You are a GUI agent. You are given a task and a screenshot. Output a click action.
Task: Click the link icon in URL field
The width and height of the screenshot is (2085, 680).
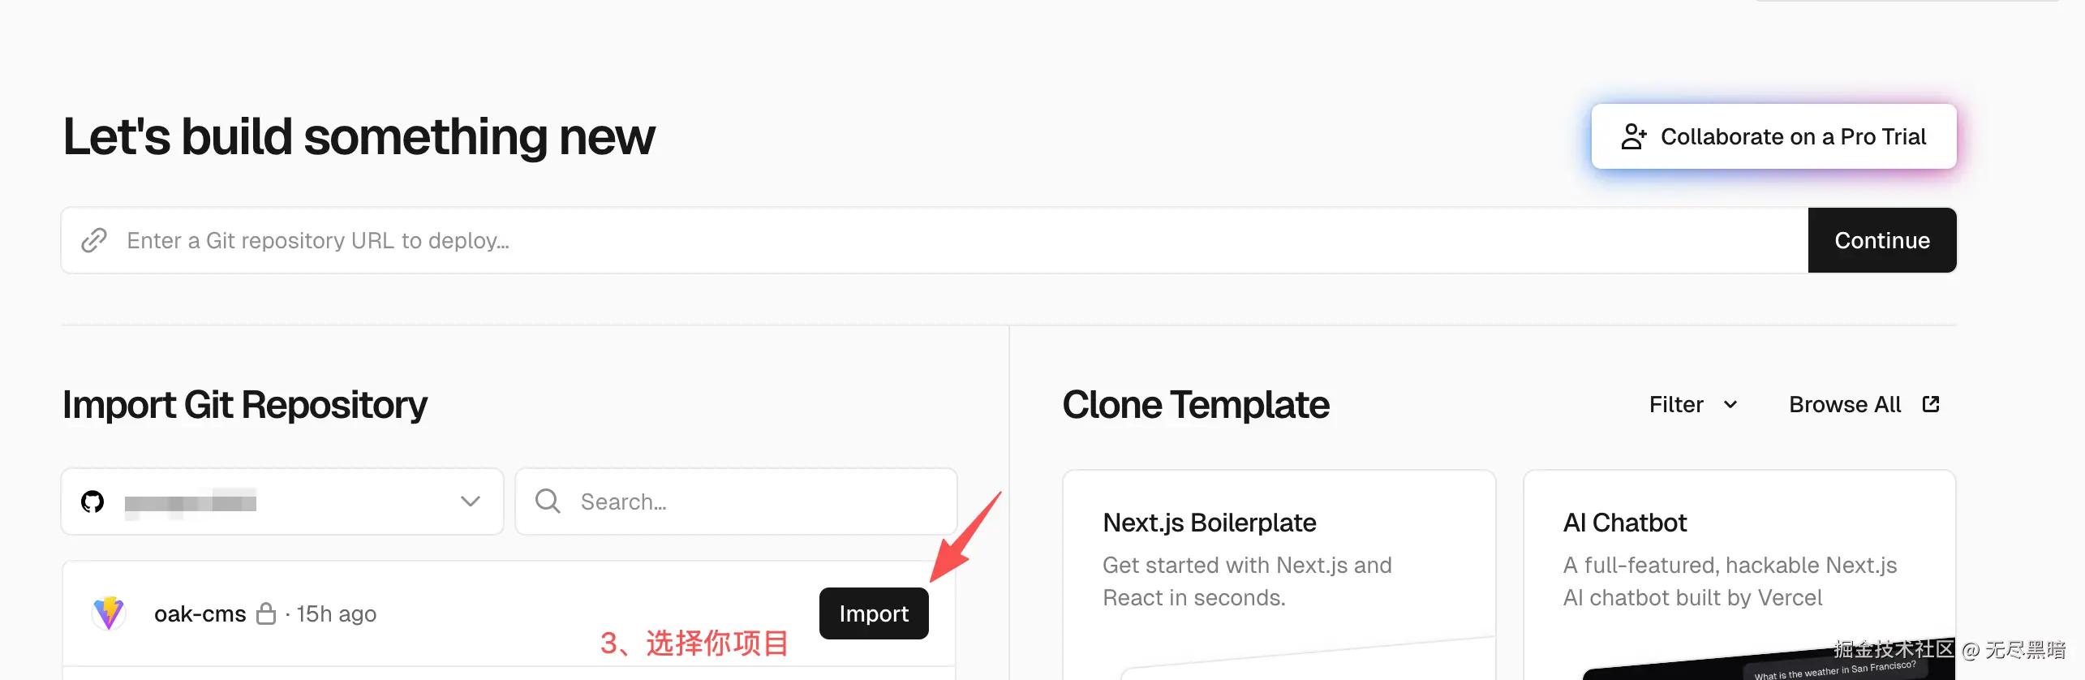point(94,240)
